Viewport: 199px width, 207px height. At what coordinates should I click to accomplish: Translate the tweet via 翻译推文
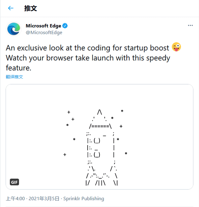pyautogui.click(x=15, y=77)
